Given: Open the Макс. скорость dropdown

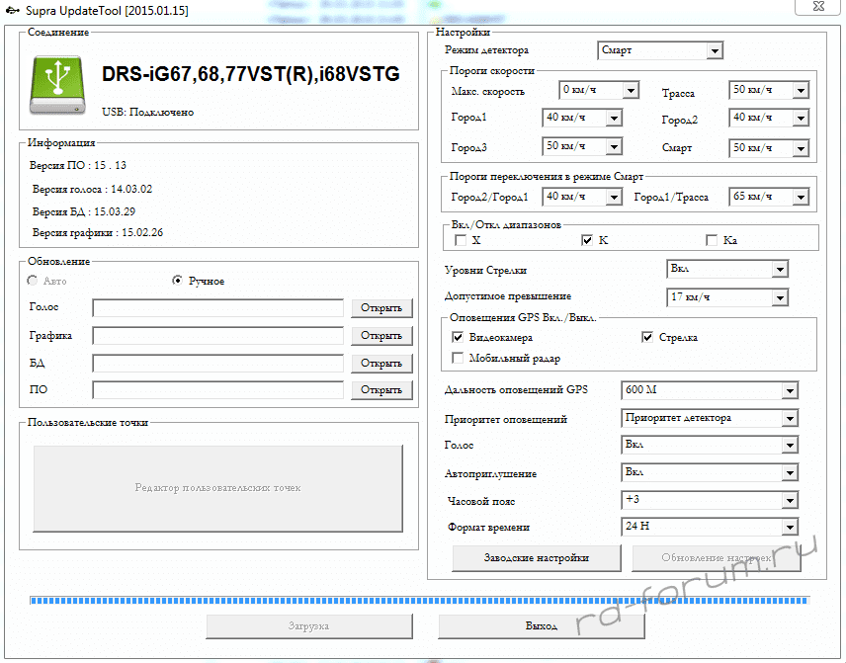Looking at the screenshot, I should point(599,90).
